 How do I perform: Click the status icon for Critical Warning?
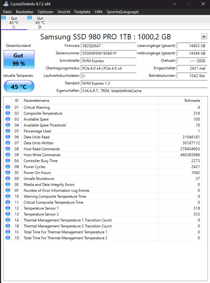(x=8, y=107)
